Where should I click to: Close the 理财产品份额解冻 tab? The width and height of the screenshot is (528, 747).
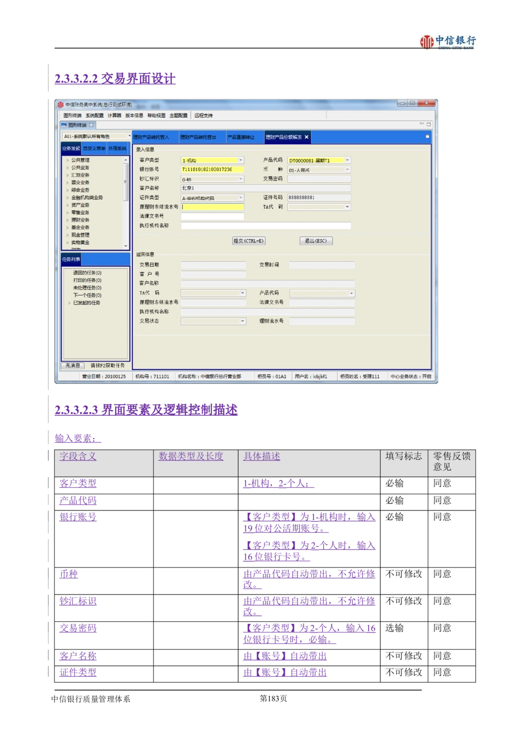pyautogui.click(x=306, y=137)
